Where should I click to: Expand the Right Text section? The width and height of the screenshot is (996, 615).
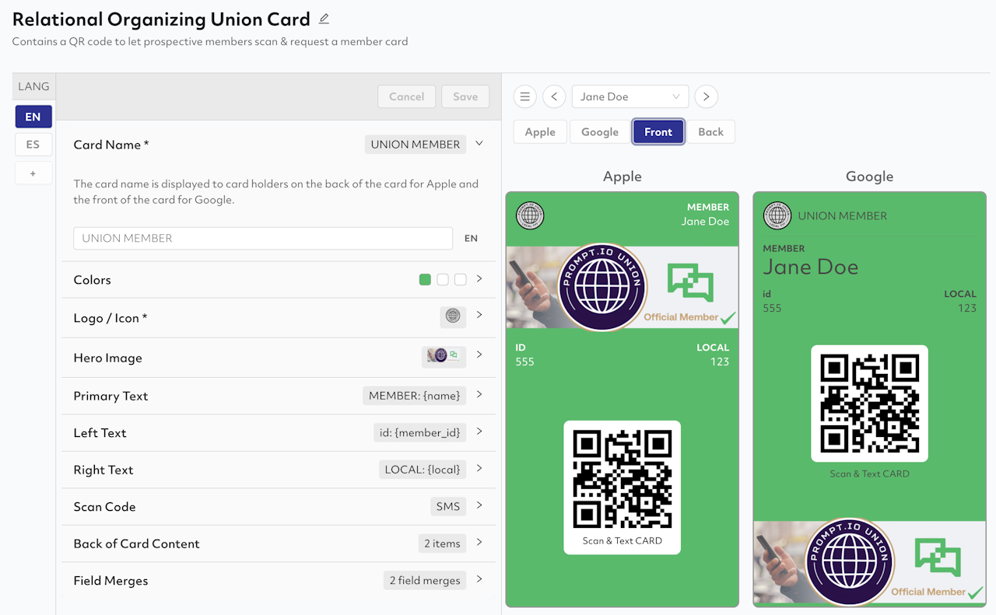point(479,468)
